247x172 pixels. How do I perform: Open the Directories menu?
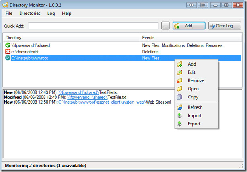click(30, 13)
